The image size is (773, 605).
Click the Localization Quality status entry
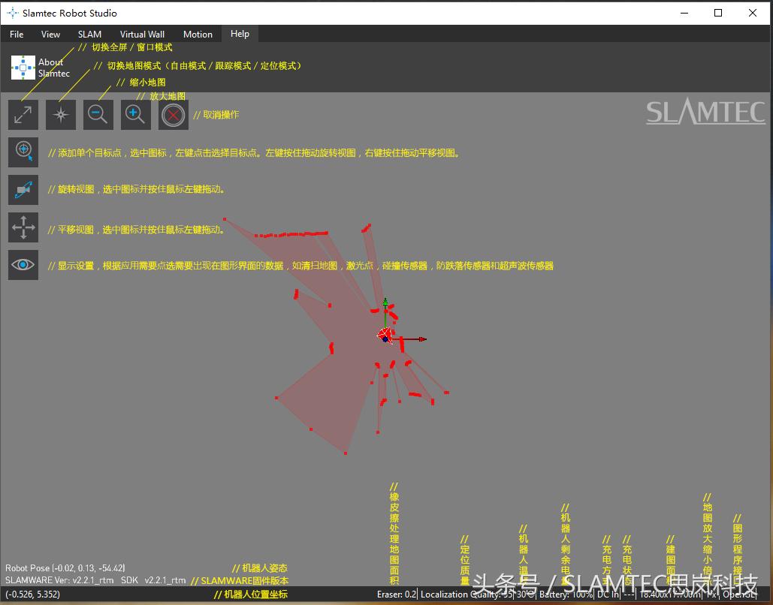click(x=467, y=594)
